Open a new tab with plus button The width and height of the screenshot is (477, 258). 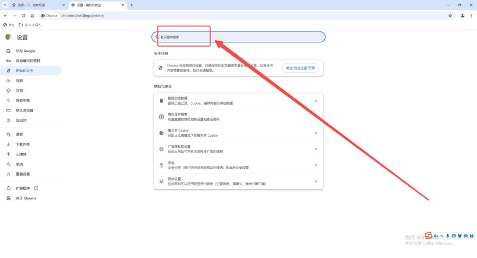click(131, 5)
